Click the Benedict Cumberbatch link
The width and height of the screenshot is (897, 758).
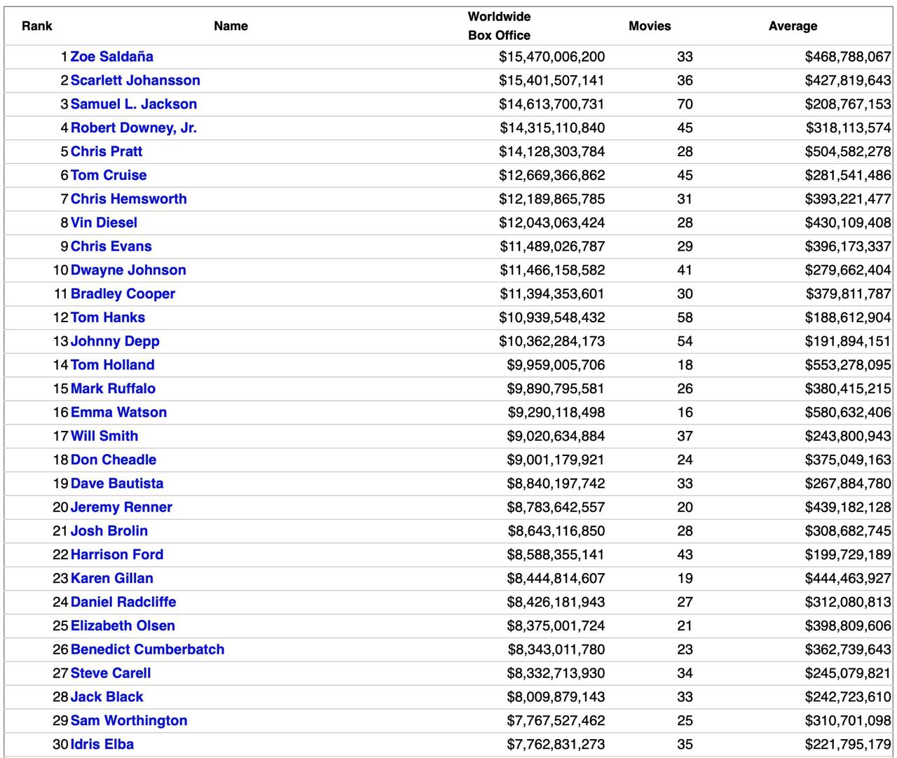pyautogui.click(x=147, y=649)
